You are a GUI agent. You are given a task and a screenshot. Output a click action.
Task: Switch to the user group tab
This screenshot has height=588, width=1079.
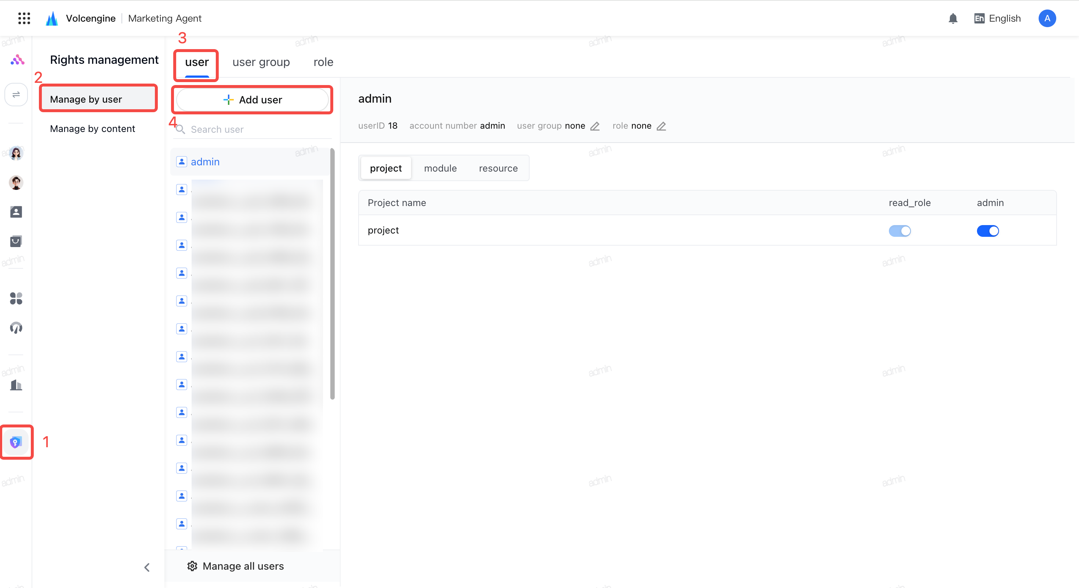(261, 62)
